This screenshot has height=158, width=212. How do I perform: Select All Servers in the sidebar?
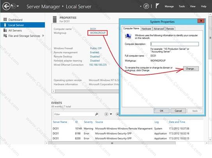pyautogui.click(x=15, y=30)
